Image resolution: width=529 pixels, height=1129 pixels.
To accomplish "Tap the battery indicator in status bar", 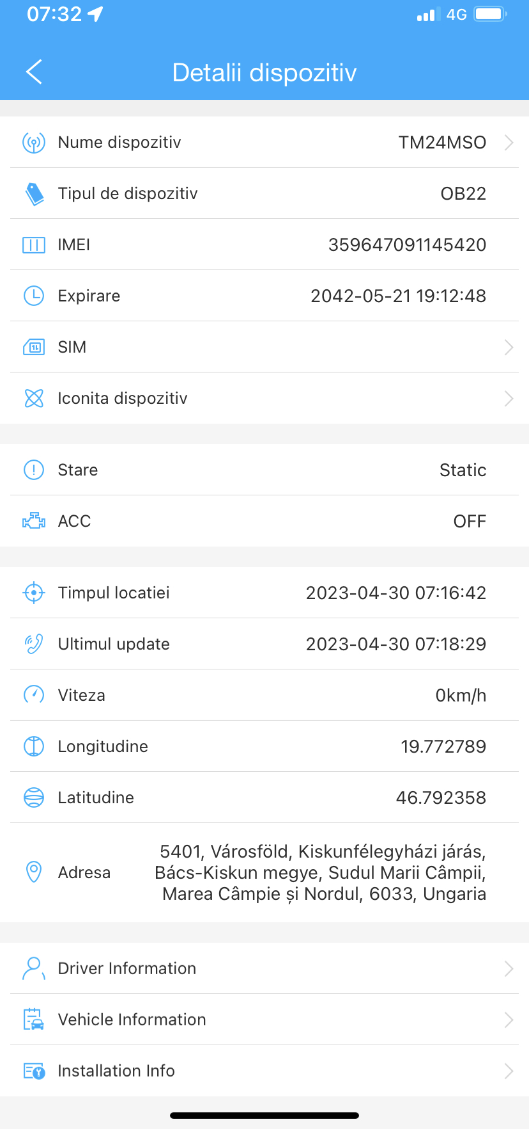I will tap(491, 14).
